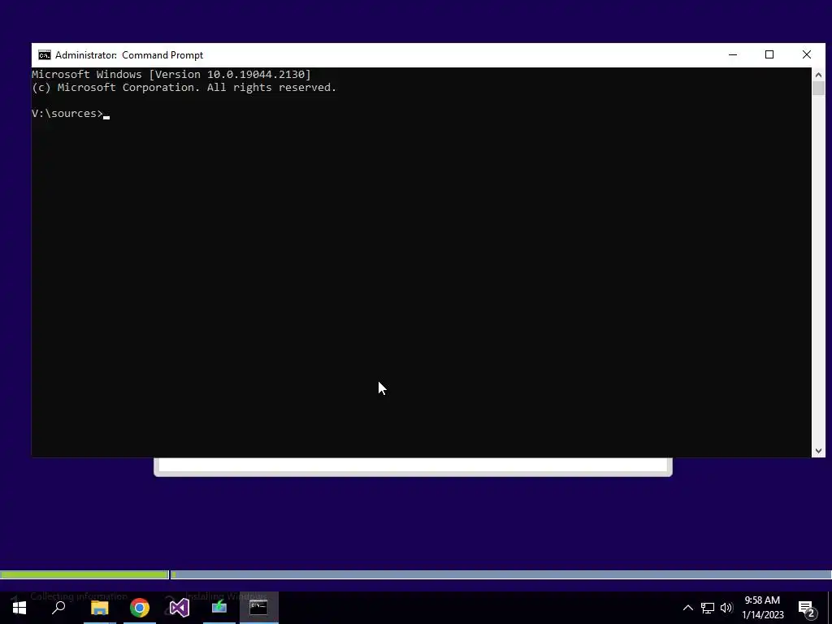Maximize the Command Prompt window
832x624 pixels.
769,54
